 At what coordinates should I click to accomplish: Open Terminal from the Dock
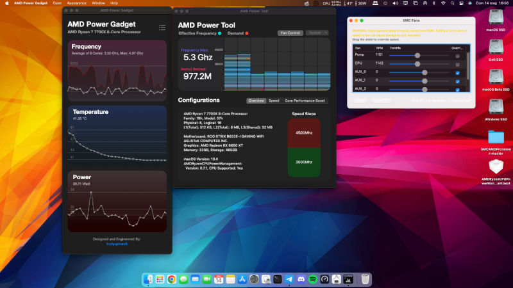pos(278,279)
